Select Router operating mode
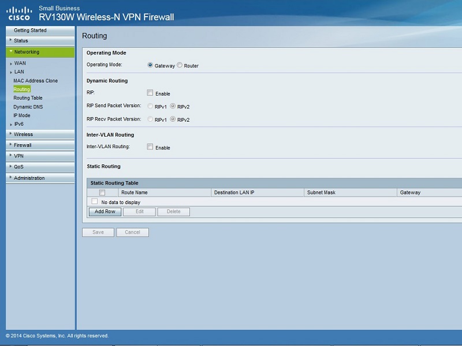 [x=180, y=65]
